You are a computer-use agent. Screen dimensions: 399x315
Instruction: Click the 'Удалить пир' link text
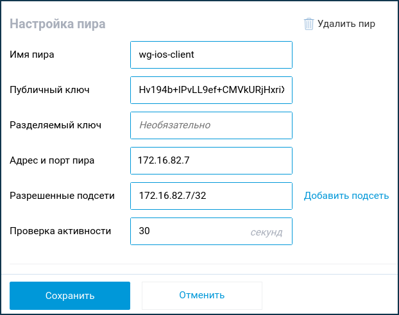coord(346,24)
